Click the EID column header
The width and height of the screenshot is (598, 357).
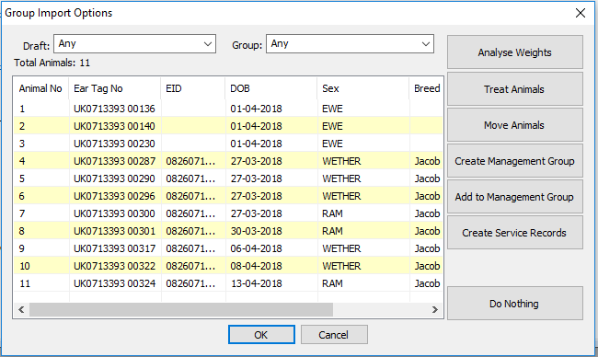(193, 88)
